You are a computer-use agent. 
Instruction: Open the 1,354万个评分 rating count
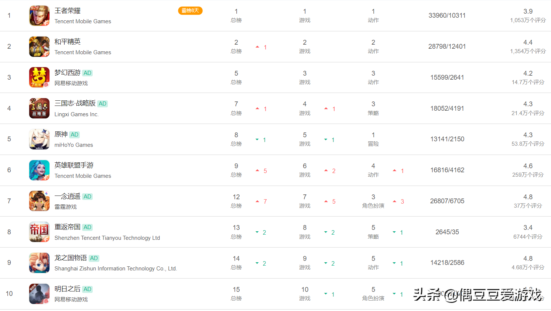coord(528,51)
